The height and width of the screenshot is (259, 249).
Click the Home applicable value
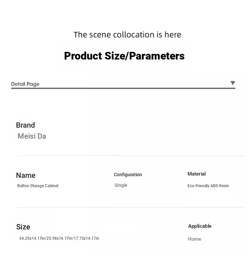pyautogui.click(x=195, y=239)
